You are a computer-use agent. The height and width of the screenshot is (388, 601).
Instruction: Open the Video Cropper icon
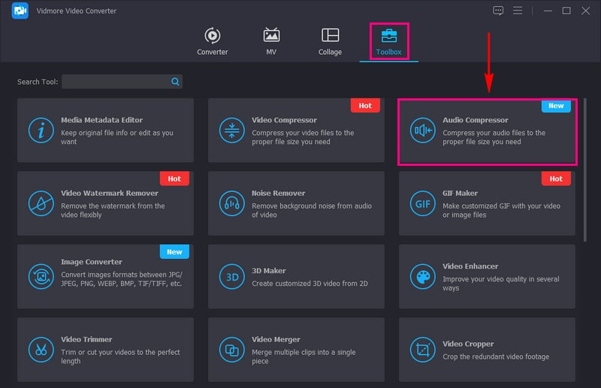tap(422, 349)
